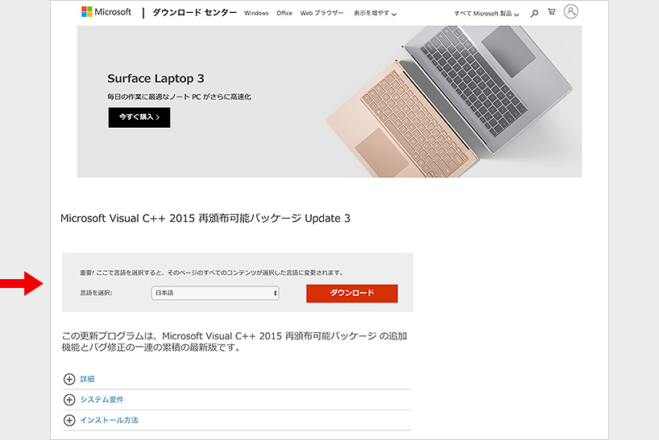Image resolution: width=659 pixels, height=440 pixels.
Task: Go to ダウンロード センター home link
Action: point(195,13)
